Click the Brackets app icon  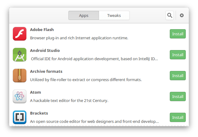coord(20,117)
